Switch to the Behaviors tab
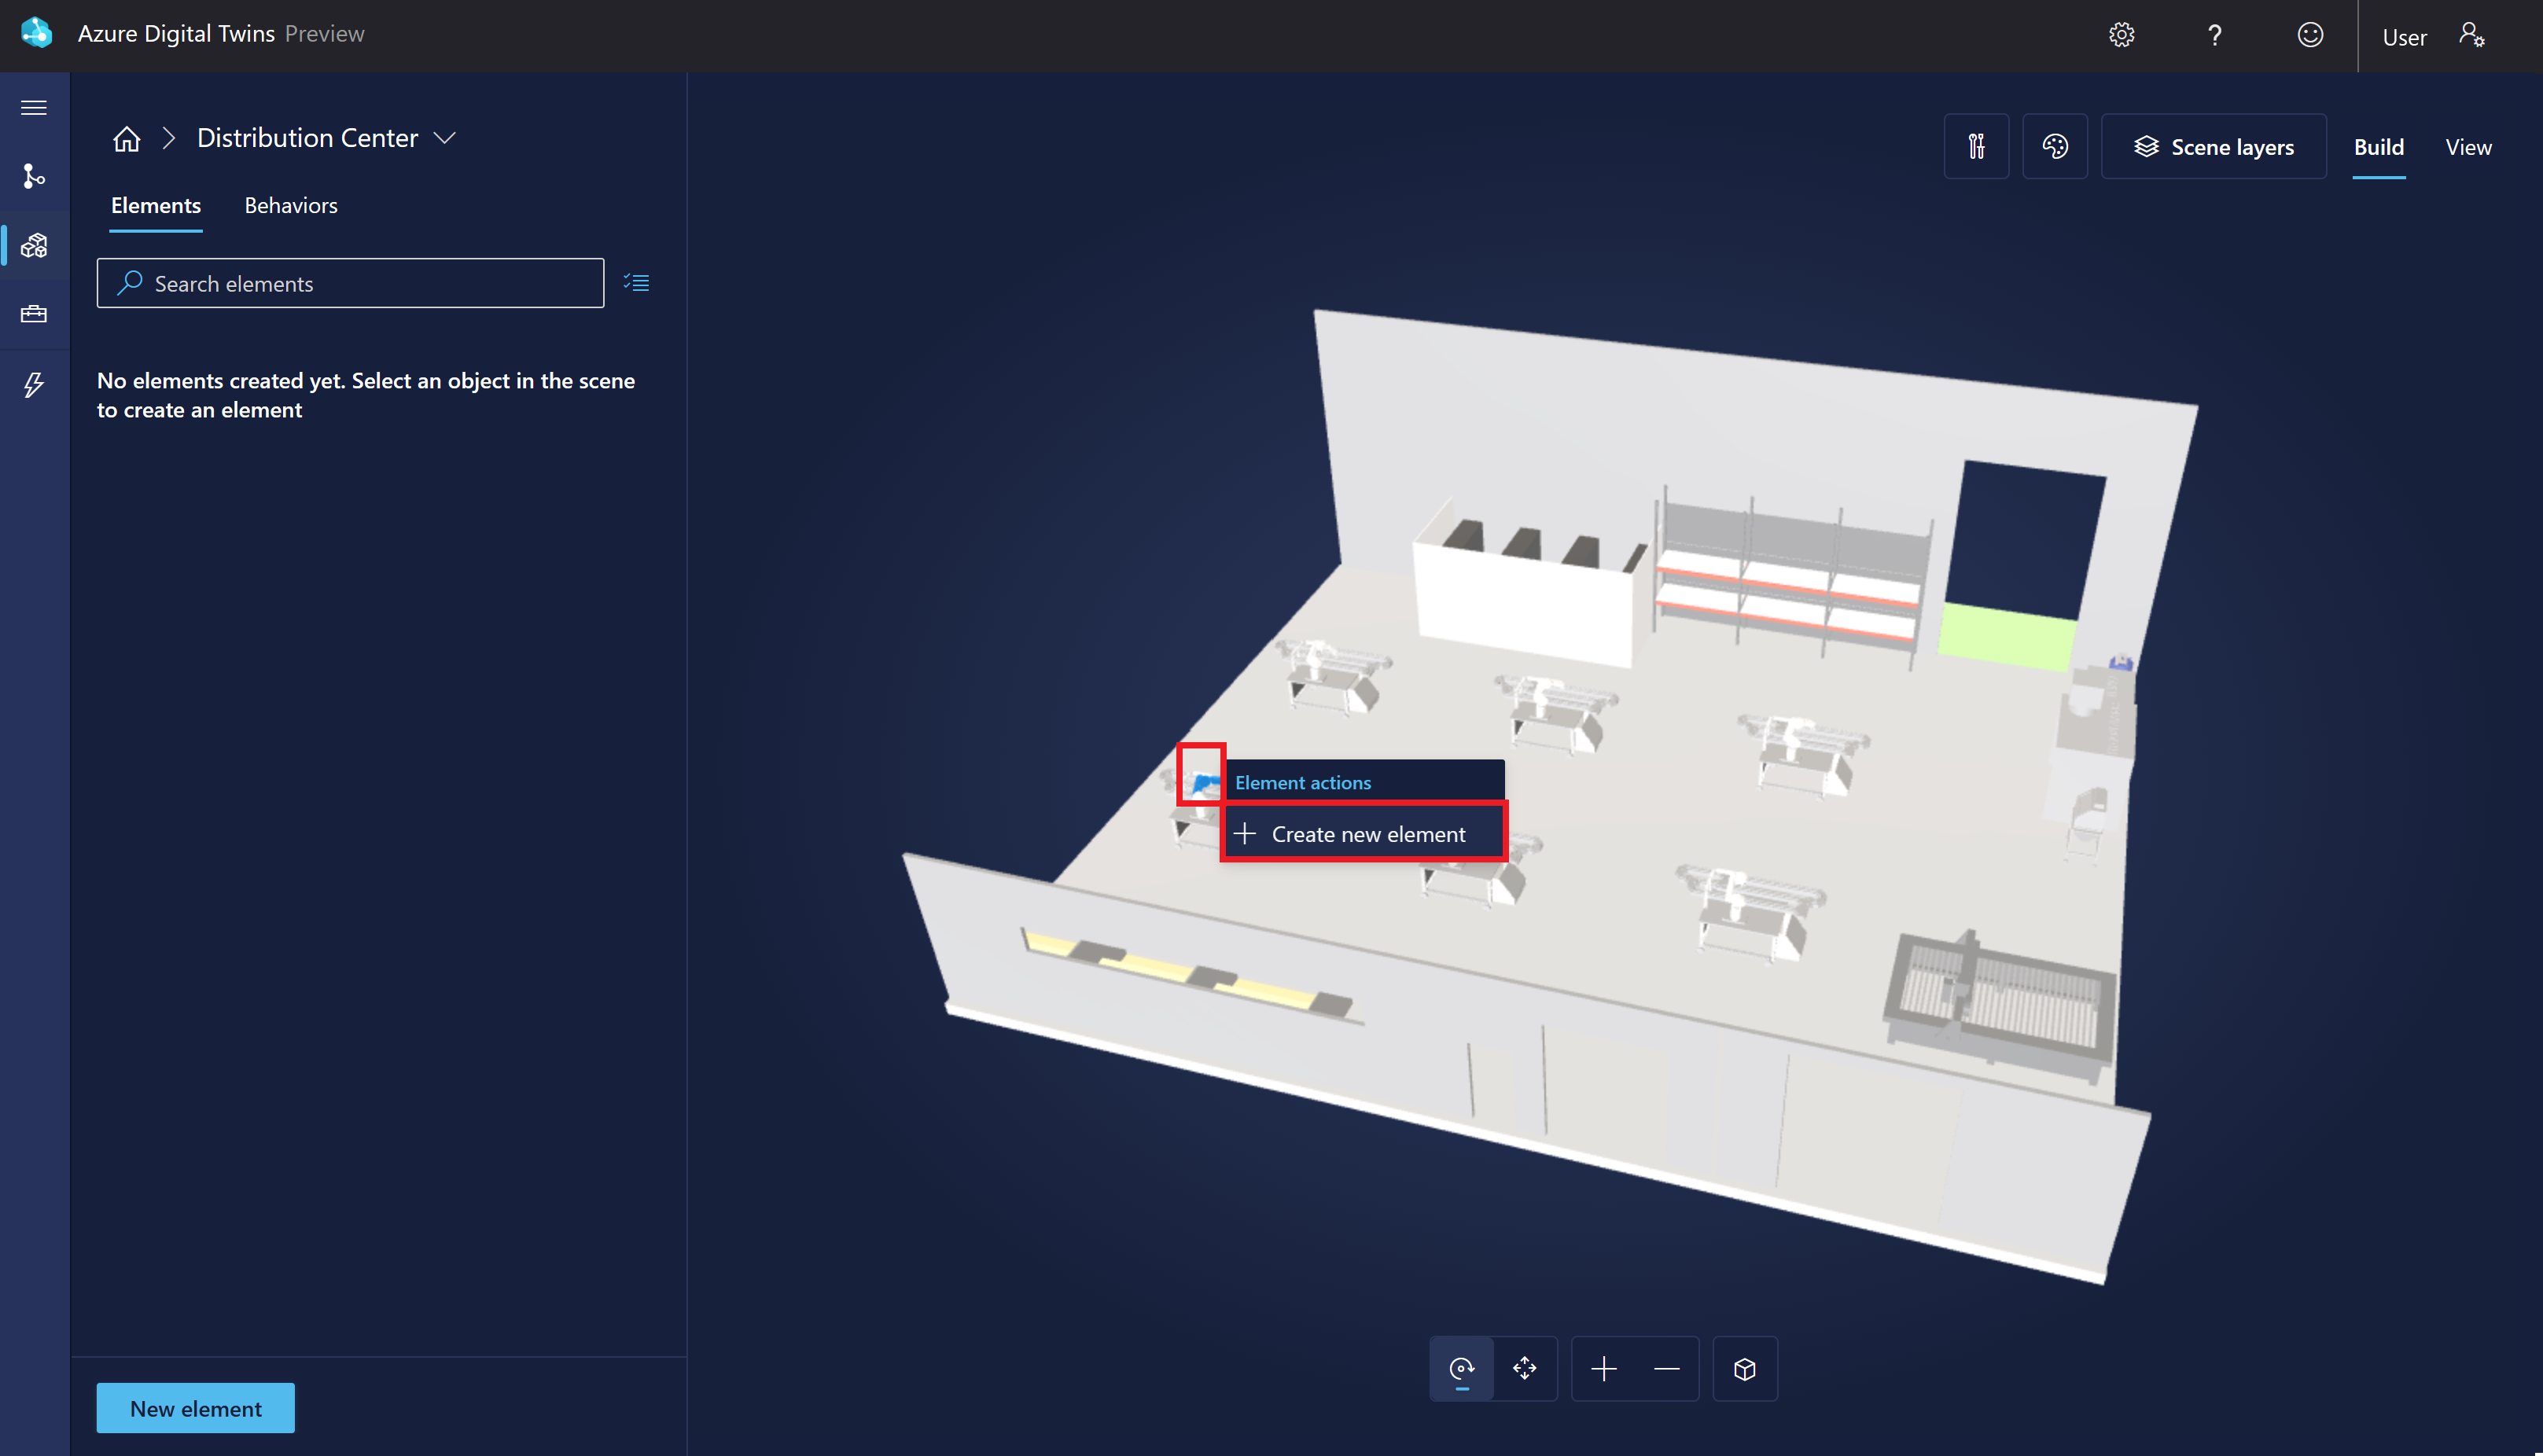The image size is (2543, 1456). (x=291, y=205)
